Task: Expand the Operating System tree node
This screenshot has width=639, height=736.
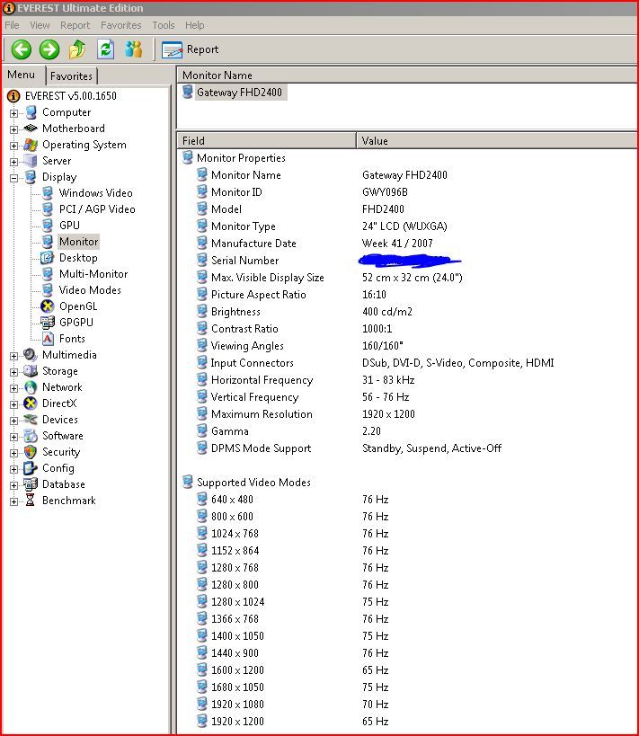Action: [13, 146]
